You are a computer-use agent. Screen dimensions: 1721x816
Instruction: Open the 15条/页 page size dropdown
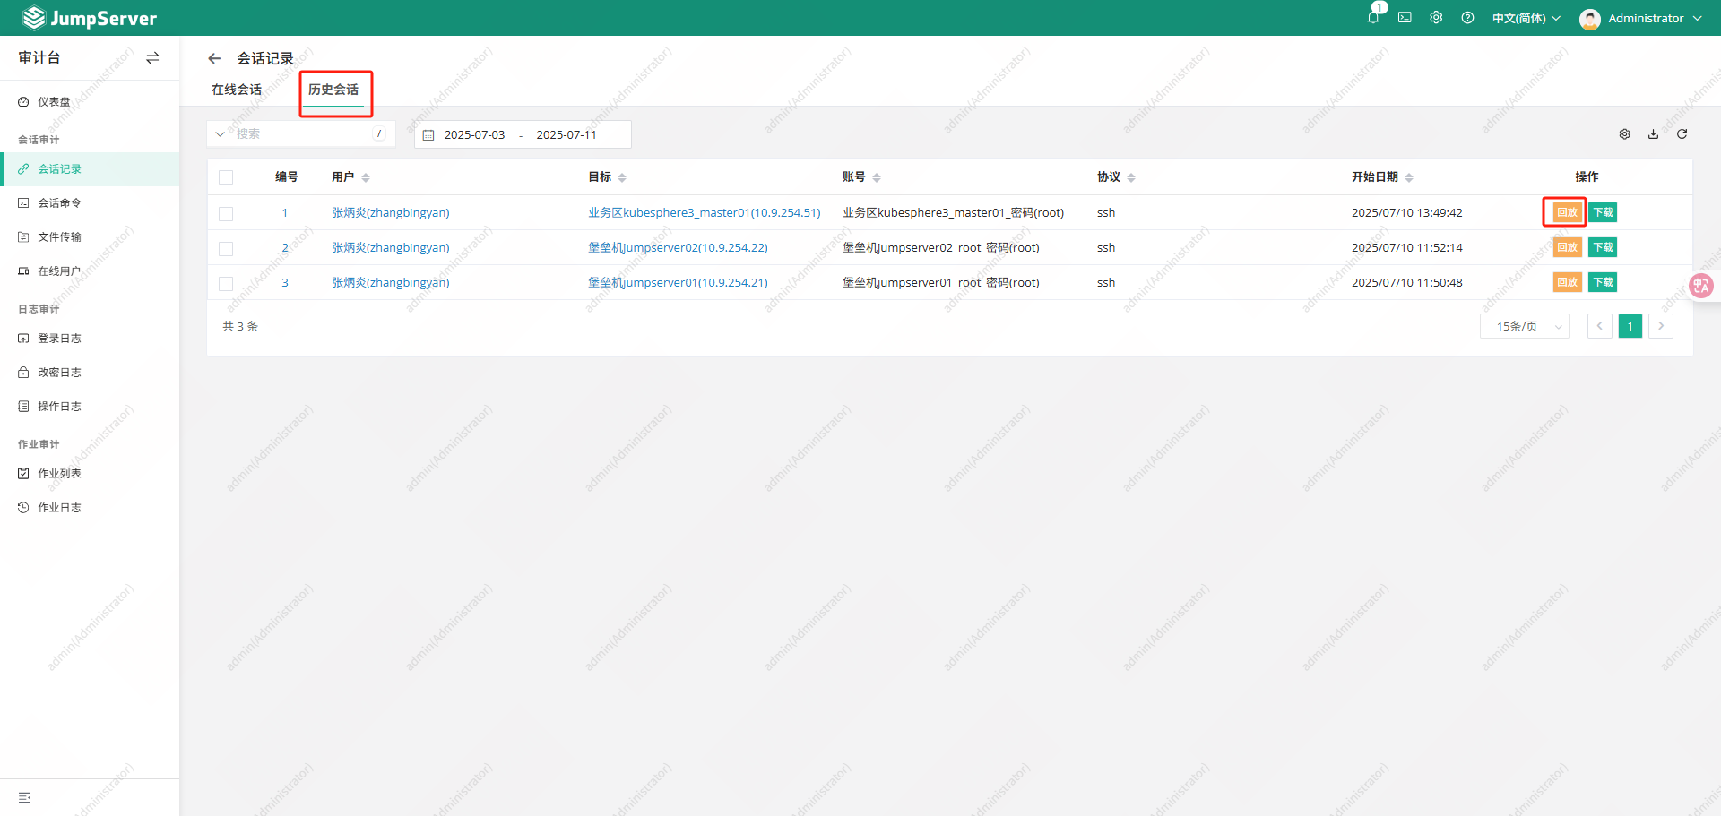coord(1525,326)
